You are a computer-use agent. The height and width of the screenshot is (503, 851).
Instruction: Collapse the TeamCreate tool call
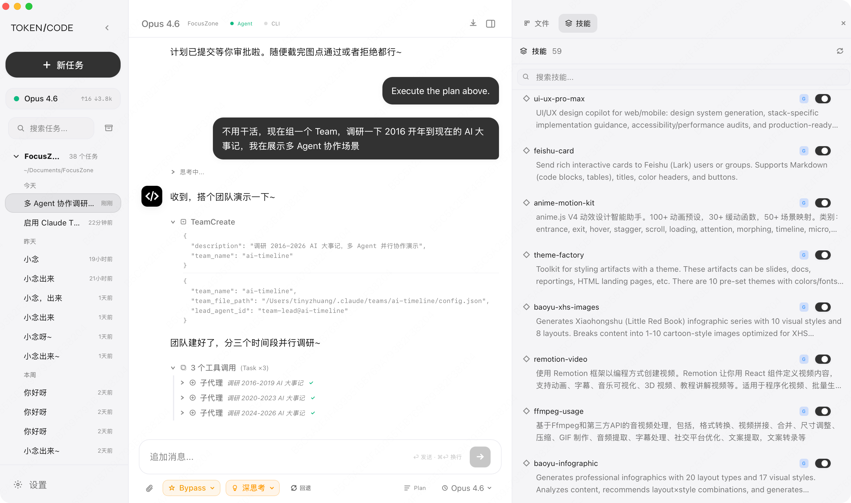173,222
